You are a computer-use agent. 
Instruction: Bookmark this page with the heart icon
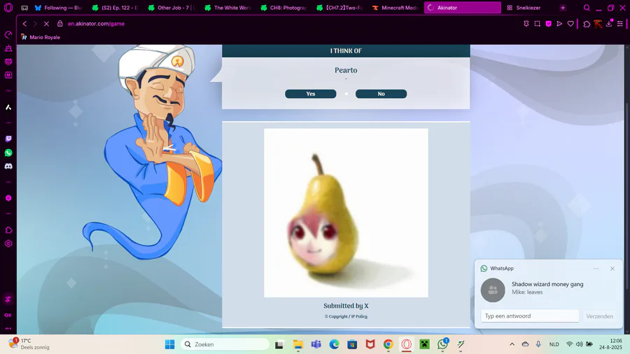coord(570,24)
